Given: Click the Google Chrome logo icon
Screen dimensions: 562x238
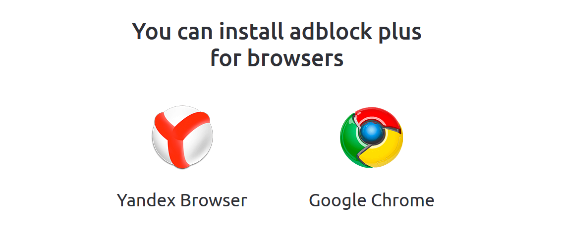Looking at the screenshot, I should [x=371, y=137].
